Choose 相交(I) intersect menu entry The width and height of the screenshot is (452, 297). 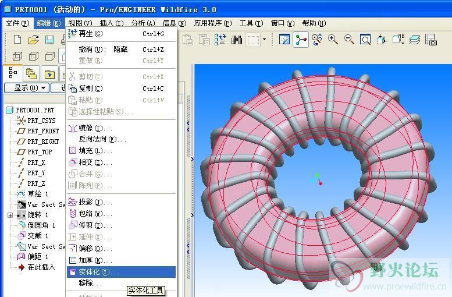pos(121,162)
